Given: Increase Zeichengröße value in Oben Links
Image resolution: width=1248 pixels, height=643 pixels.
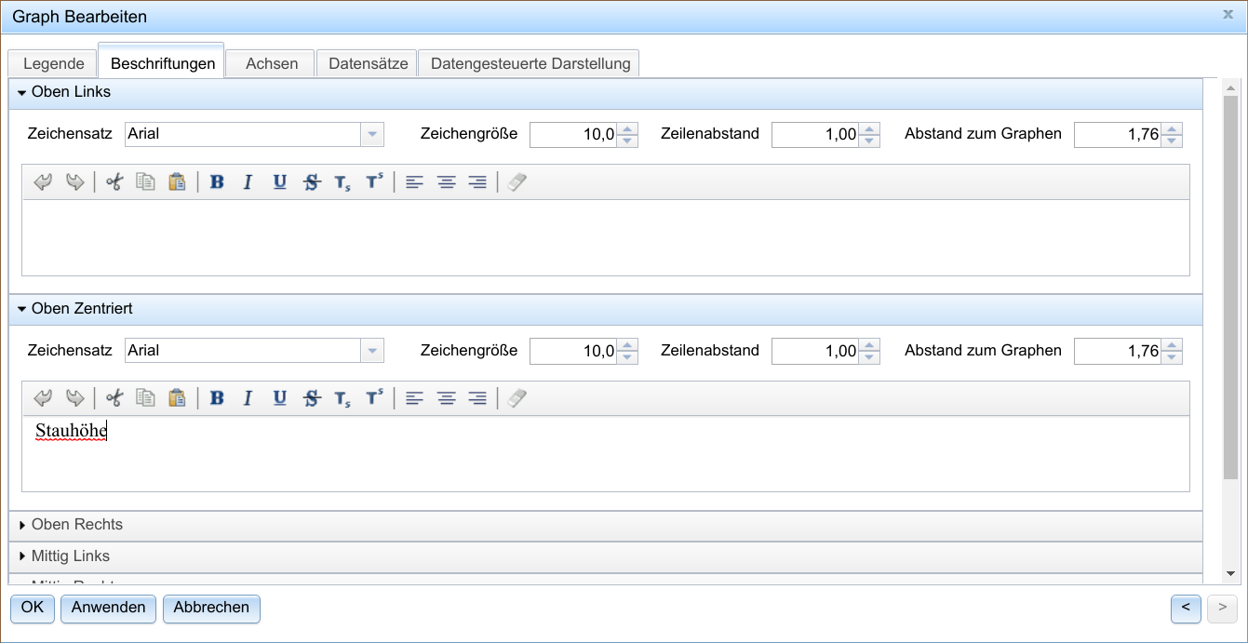Looking at the screenshot, I should point(628,129).
